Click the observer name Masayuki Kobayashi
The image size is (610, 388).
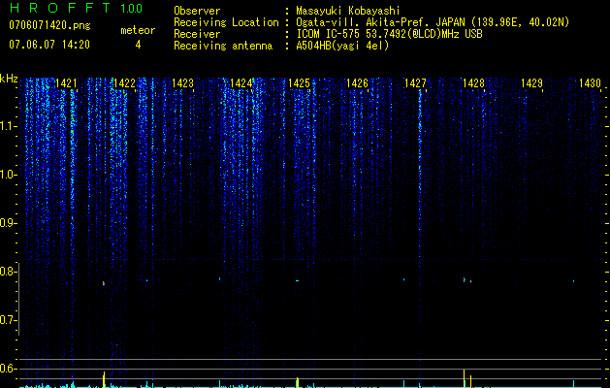click(x=348, y=11)
